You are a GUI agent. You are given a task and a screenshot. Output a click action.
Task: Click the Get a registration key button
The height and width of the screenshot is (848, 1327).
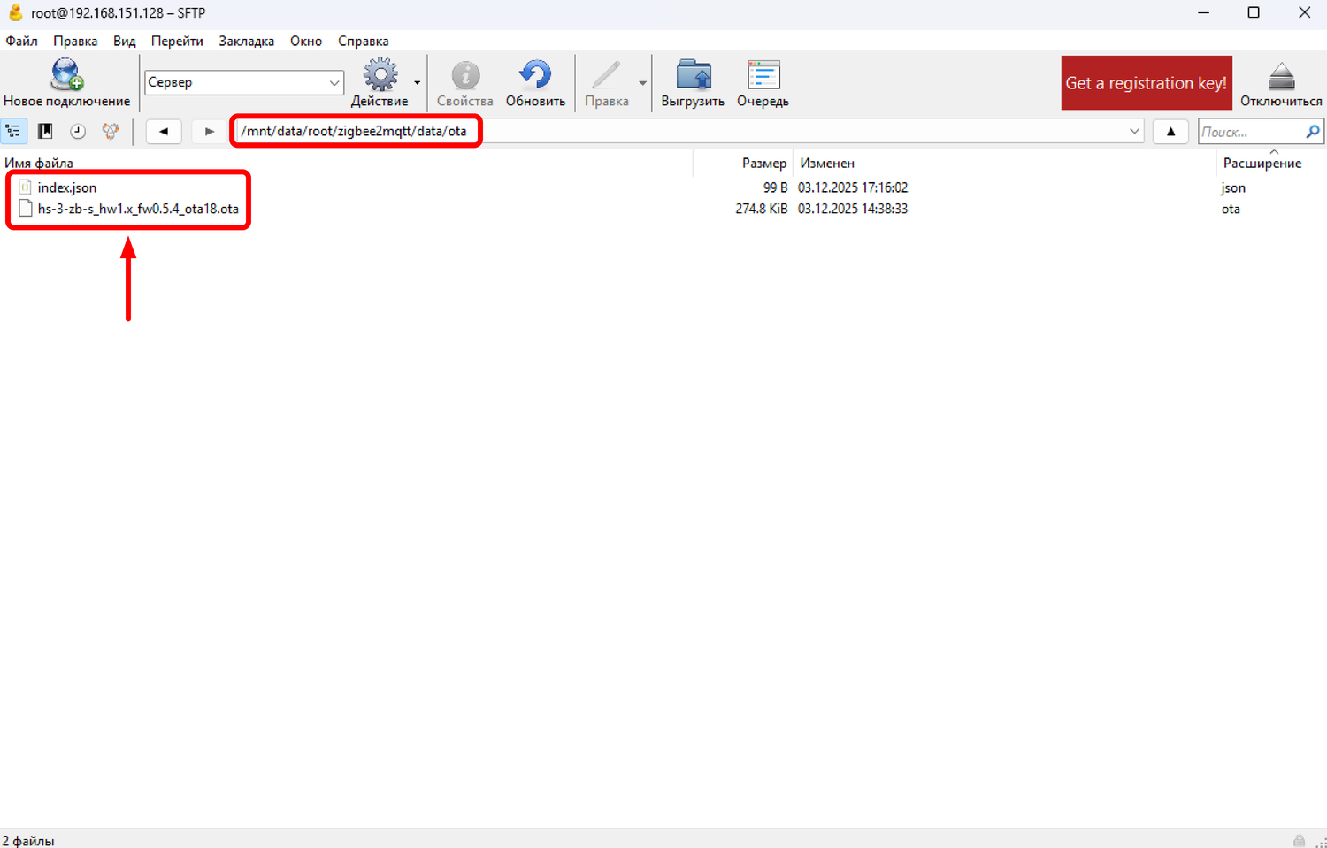(1146, 83)
